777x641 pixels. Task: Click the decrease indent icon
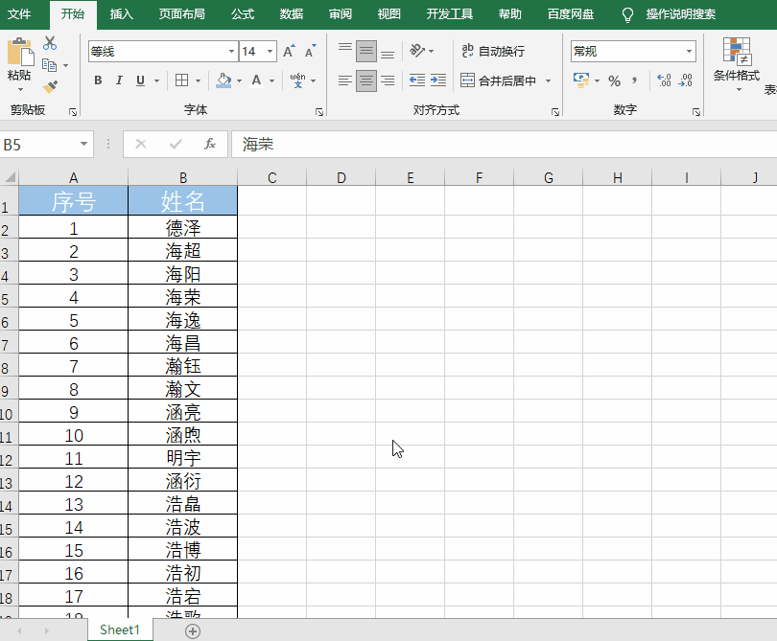pyautogui.click(x=417, y=80)
